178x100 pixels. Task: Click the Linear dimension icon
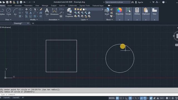(61, 9)
